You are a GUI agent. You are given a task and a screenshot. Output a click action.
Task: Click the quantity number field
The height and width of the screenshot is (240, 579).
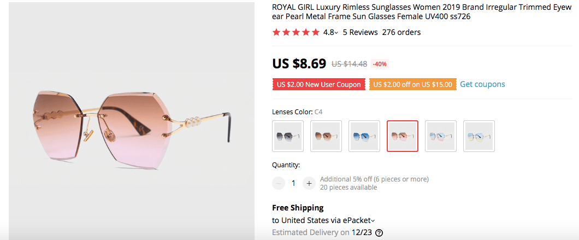pos(293,183)
